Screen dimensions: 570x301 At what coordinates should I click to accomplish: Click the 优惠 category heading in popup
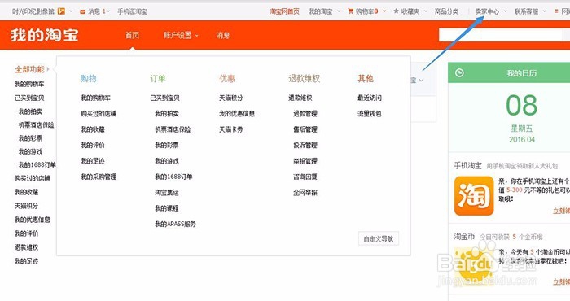227,79
